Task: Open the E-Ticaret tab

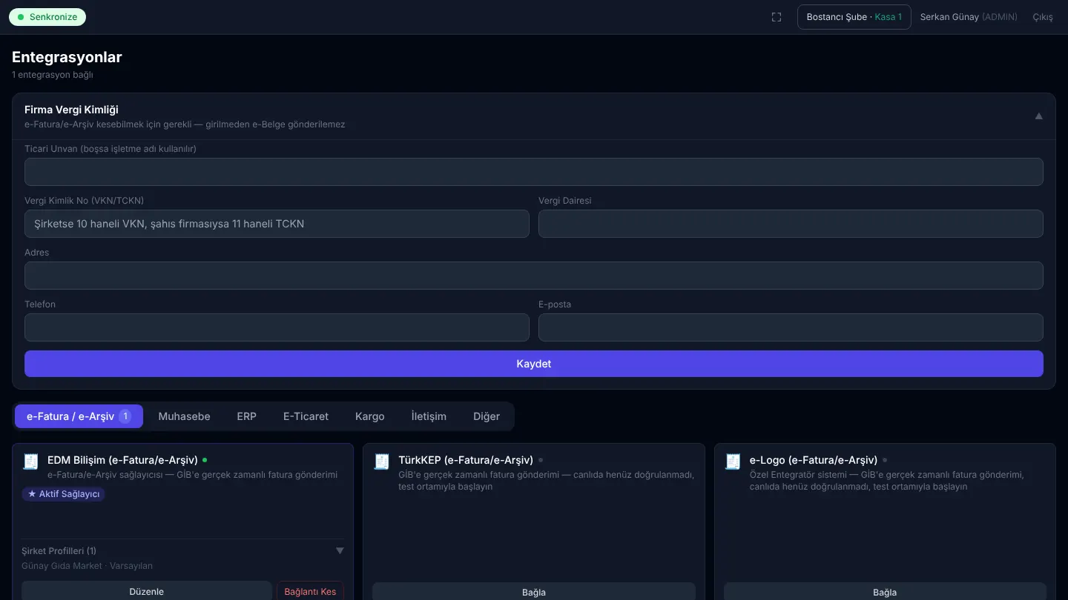Action: click(306, 416)
